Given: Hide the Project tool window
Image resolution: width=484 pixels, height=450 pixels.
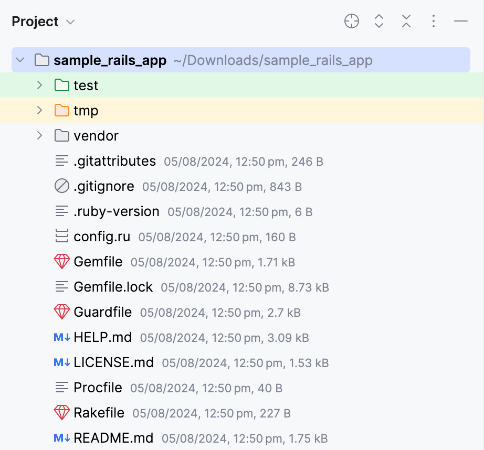Looking at the screenshot, I should pos(461,22).
